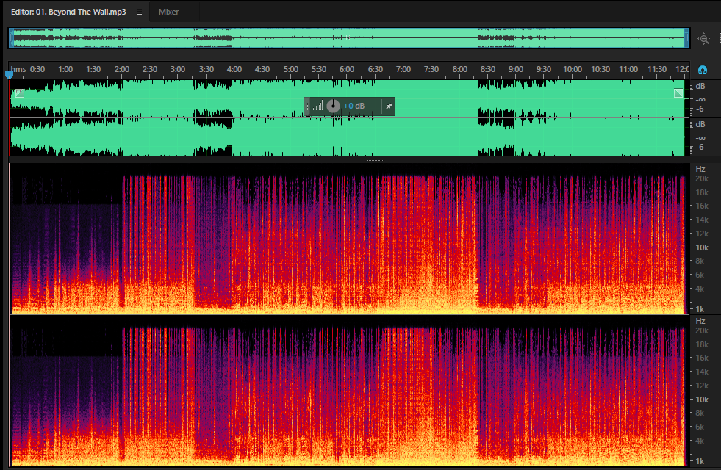This screenshot has width=721, height=470.
Task: Click the 6:00 mark on the time ruler
Action: [347, 69]
